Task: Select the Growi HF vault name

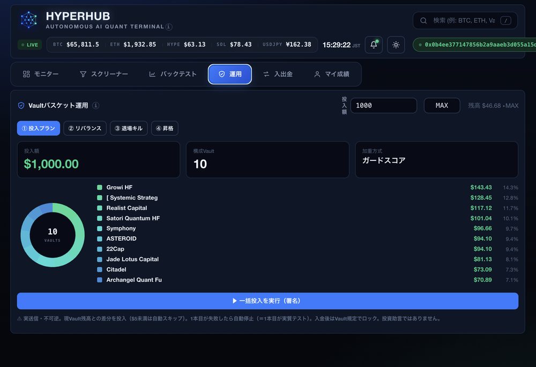Action: click(120, 187)
